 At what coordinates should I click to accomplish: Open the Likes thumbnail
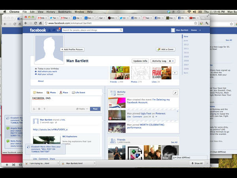click(x=162, y=73)
